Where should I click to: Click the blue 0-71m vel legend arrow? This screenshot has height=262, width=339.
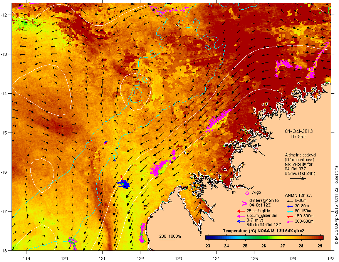click(x=241, y=221)
